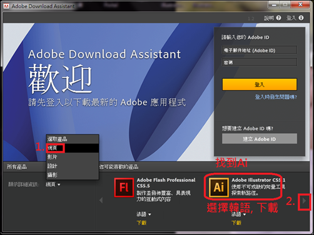Go to next products with right arrow
The width and height of the screenshot is (314, 235).
pyautogui.click(x=304, y=201)
